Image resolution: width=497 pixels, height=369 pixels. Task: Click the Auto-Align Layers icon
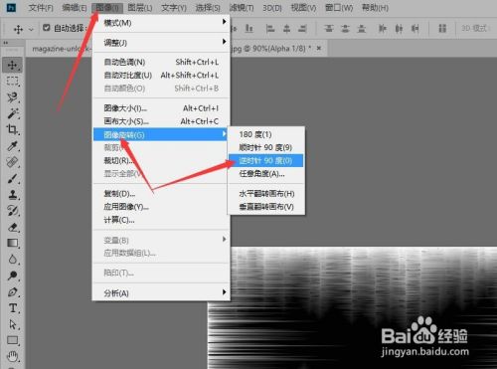442,29
